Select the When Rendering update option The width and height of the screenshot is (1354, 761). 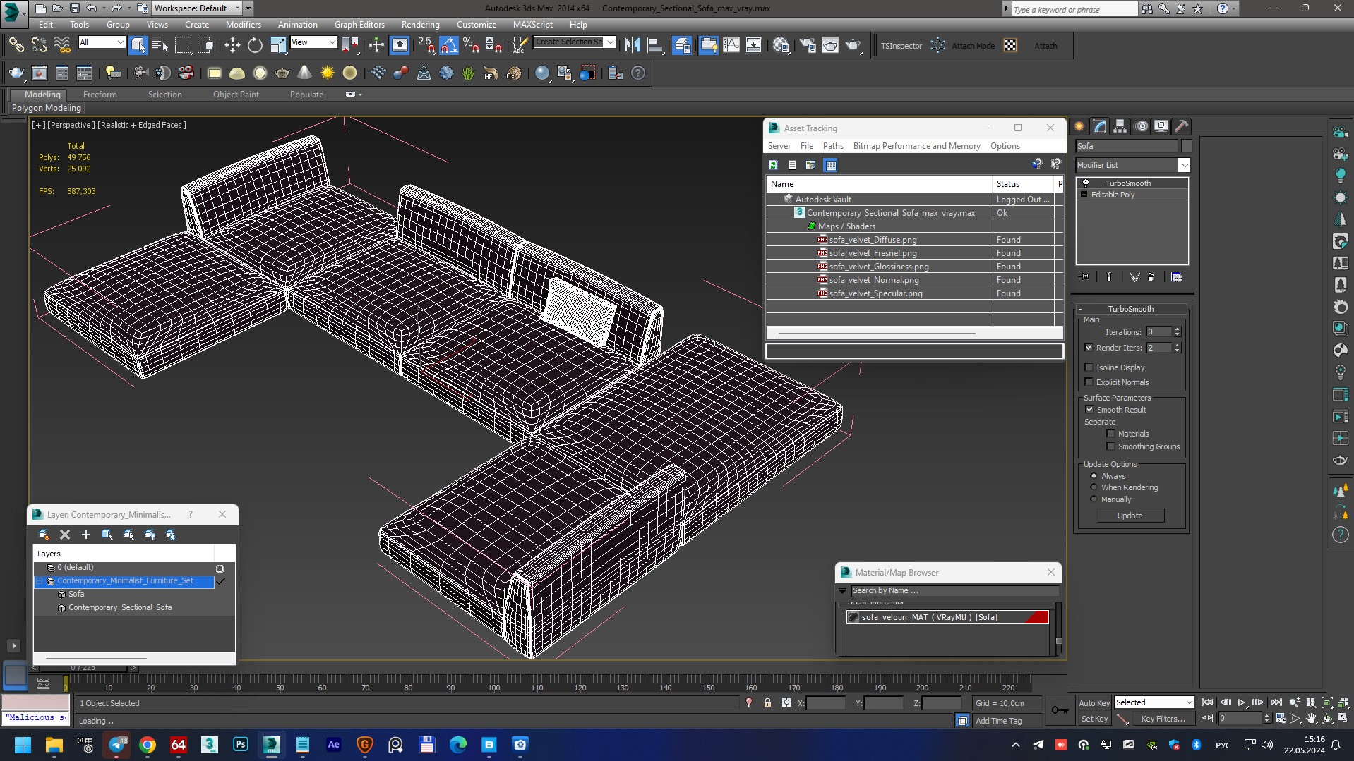[1094, 487]
